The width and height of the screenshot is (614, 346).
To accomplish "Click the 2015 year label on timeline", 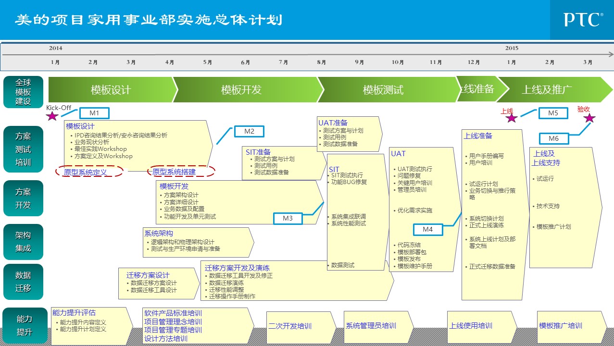I will 512,48.
